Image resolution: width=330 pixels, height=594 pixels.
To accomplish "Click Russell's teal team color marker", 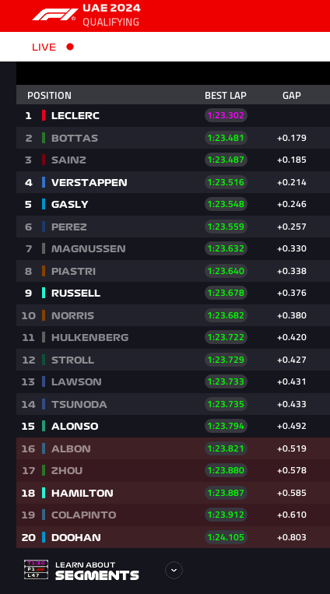I will click(x=44, y=293).
